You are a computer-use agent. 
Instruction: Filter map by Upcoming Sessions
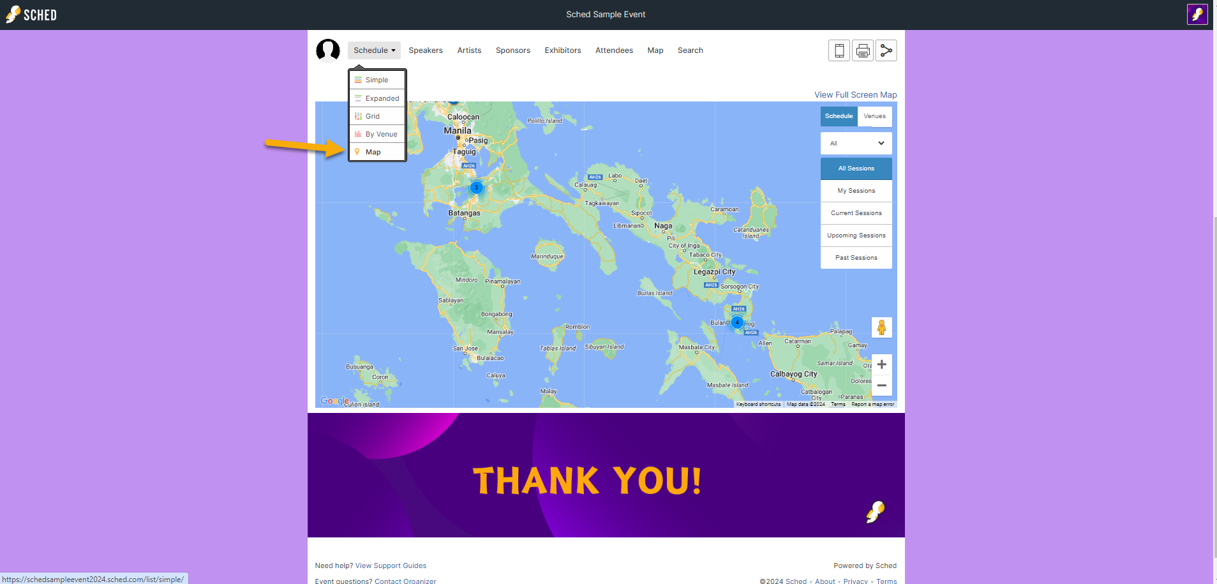point(856,236)
